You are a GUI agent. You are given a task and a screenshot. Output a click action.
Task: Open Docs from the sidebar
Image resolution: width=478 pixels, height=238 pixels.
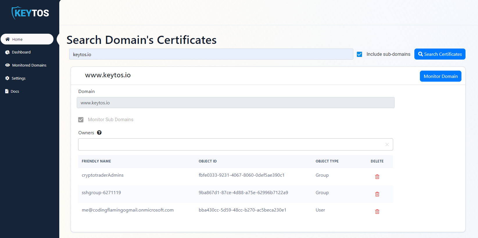pyautogui.click(x=12, y=92)
